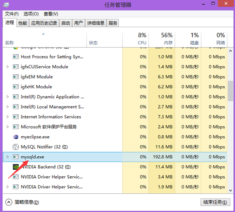Click the 简略信息(D) link
235x212 pixels.
27,202
